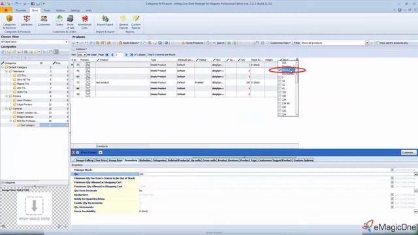Click the column chooser icon above filter list

[x=297, y=59]
